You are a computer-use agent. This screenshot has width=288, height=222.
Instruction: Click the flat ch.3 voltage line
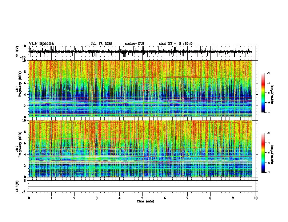click(x=140, y=186)
